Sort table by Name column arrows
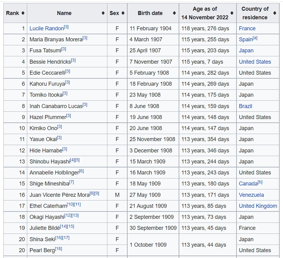The height and width of the screenshot is (258, 283). tap(103, 13)
